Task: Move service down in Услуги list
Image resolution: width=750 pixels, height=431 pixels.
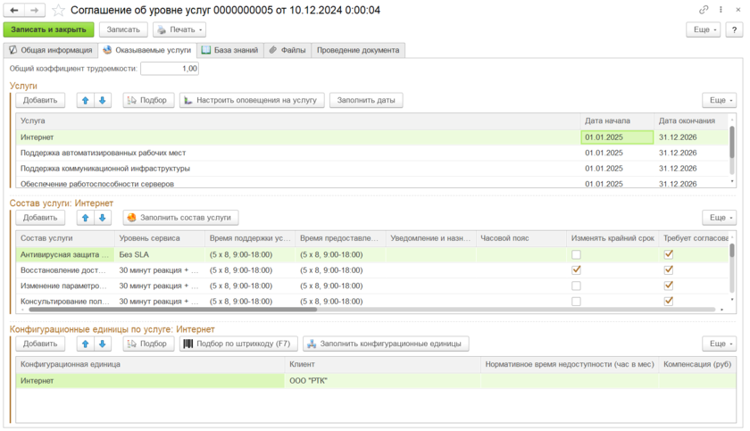Action: tap(102, 101)
